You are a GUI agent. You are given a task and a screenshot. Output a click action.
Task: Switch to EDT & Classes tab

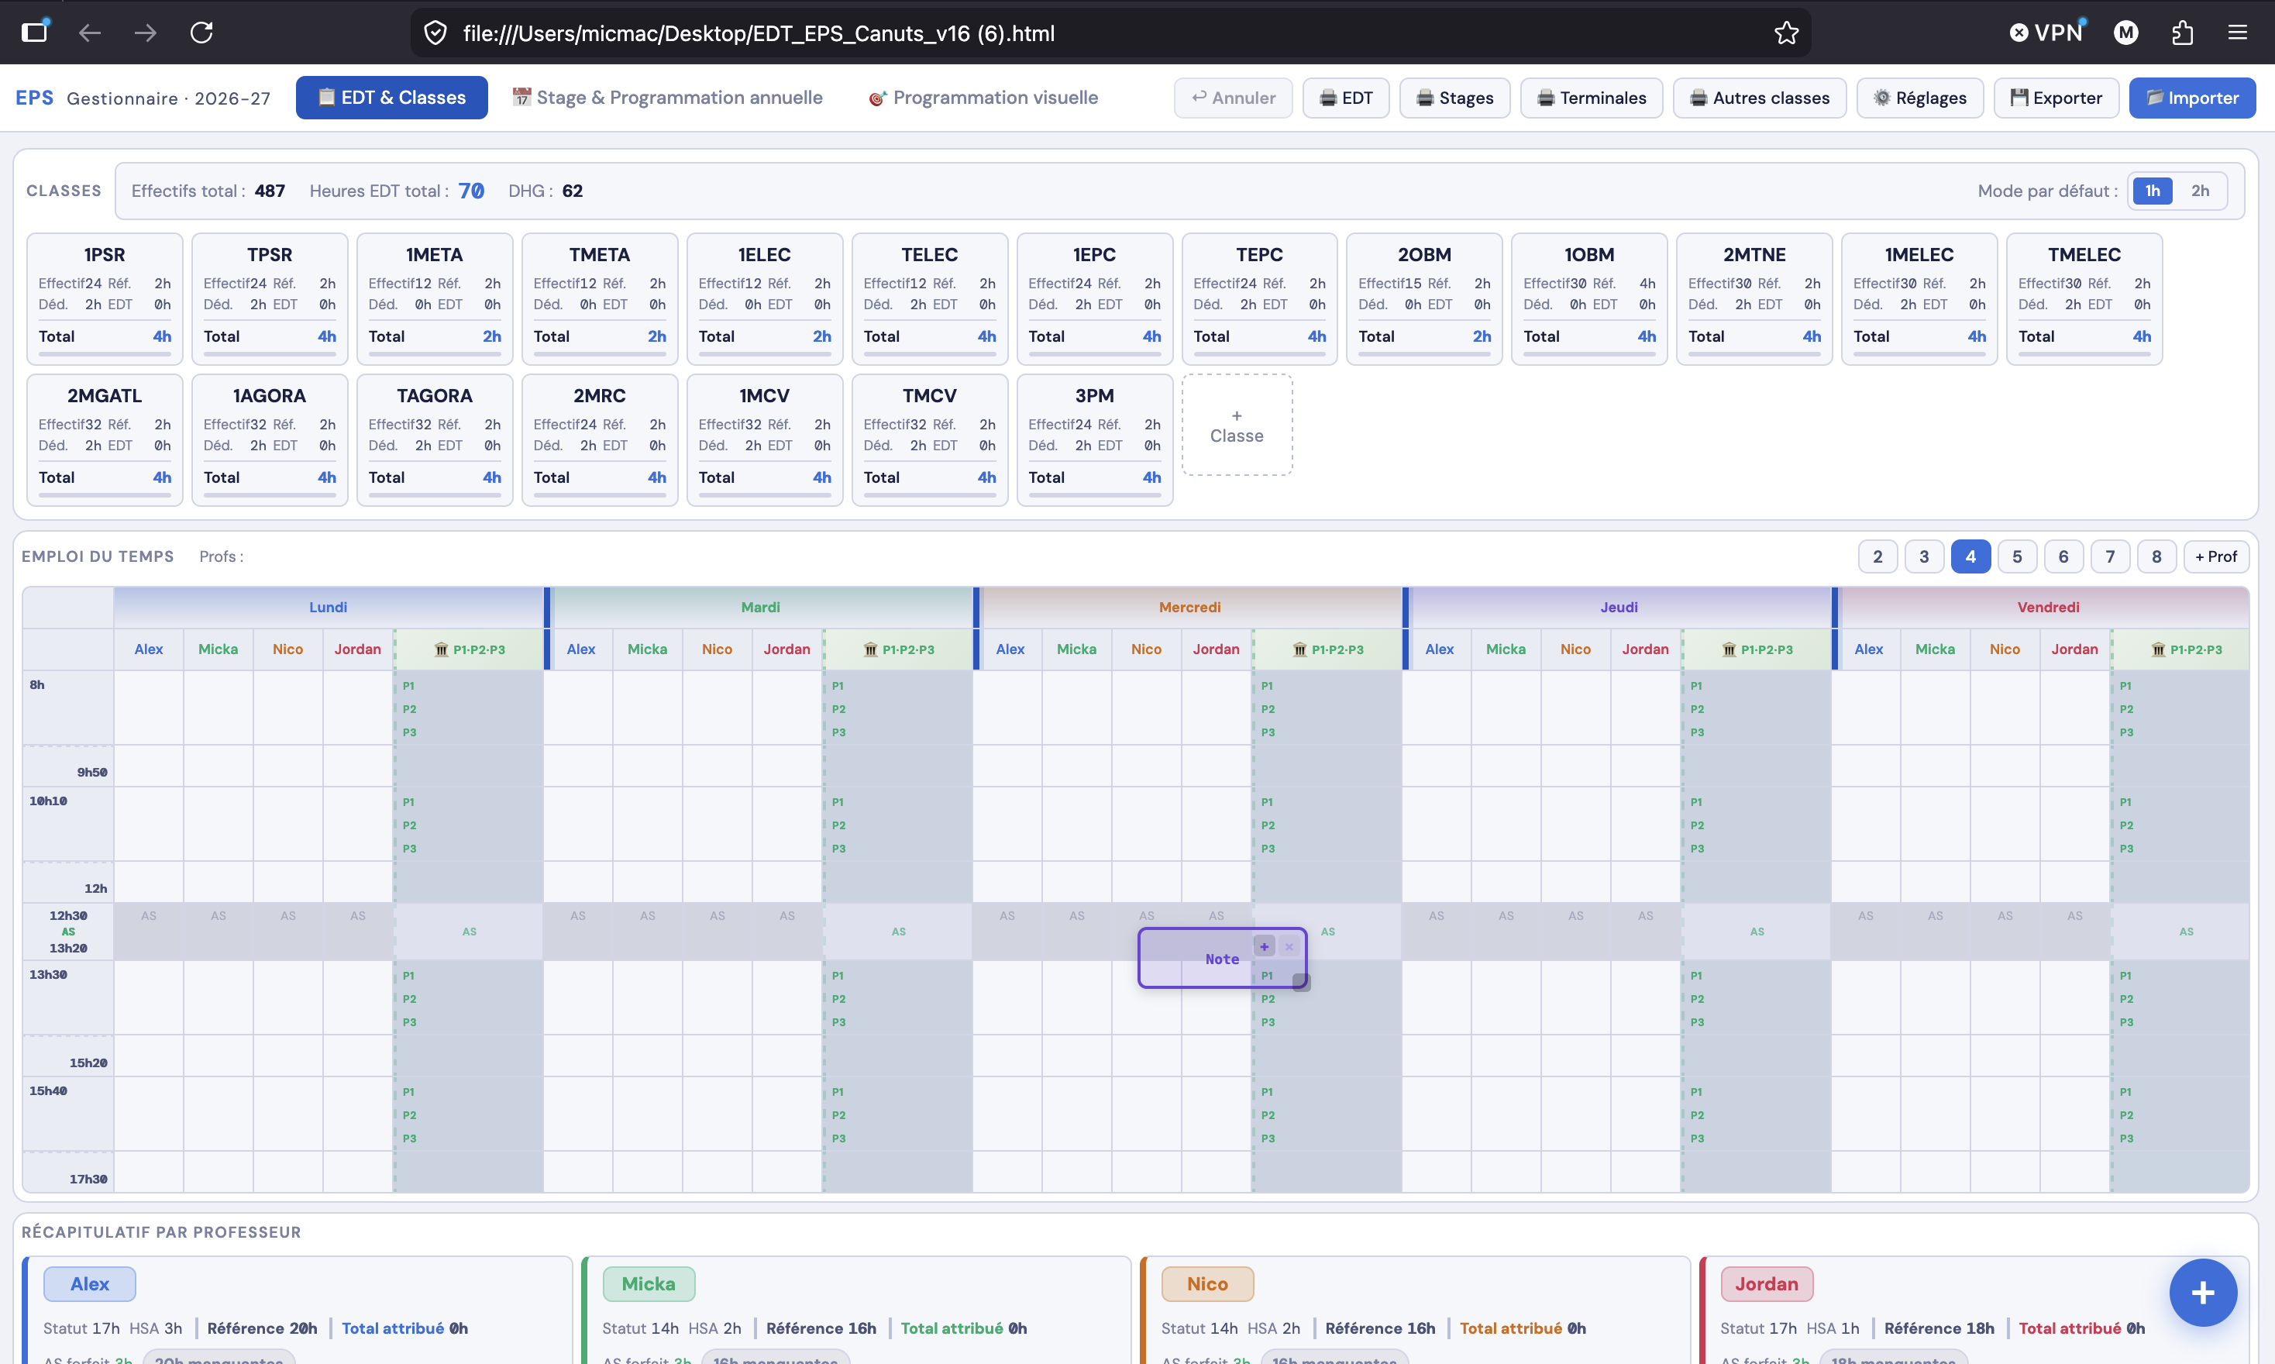tap(391, 98)
